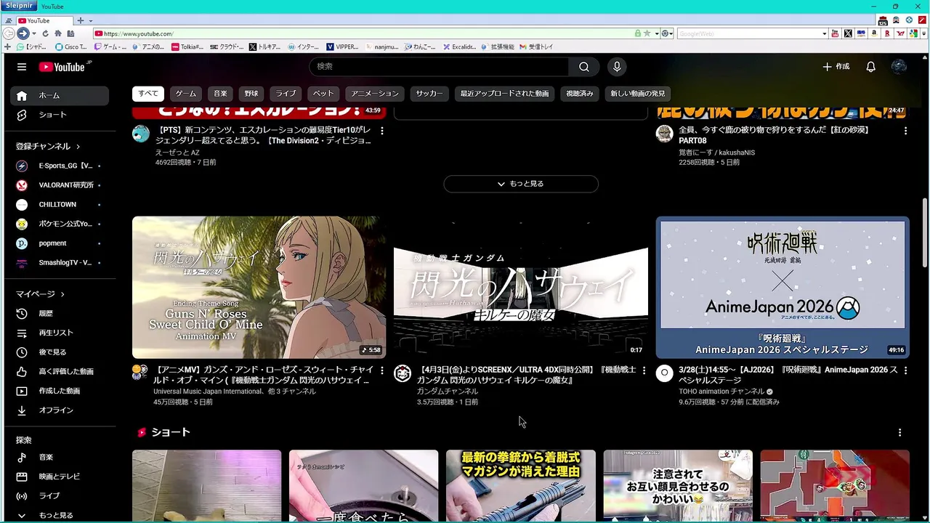Open 履歴 history in sidebar
Image resolution: width=930 pixels, height=523 pixels.
[60, 314]
